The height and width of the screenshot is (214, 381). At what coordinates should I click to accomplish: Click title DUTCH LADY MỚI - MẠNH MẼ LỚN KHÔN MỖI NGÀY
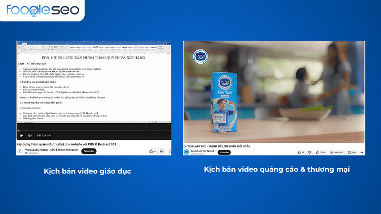pyautogui.click(x=217, y=146)
